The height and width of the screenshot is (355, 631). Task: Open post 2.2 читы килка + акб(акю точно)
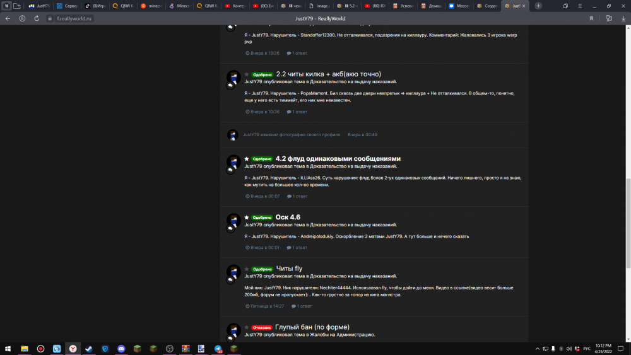[328, 74]
